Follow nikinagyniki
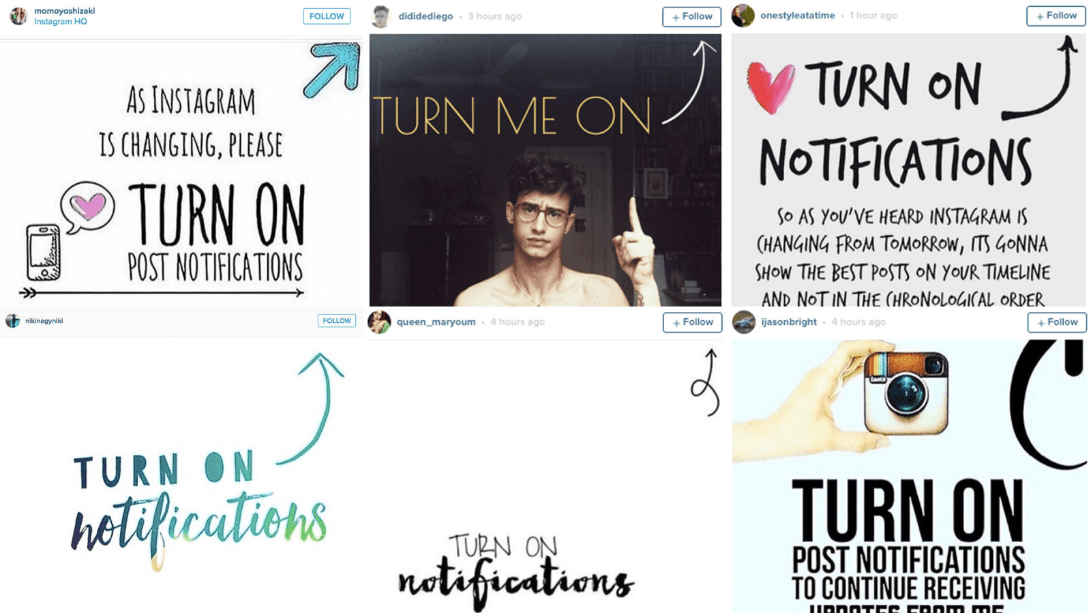This screenshot has width=1091, height=613. coord(337,321)
